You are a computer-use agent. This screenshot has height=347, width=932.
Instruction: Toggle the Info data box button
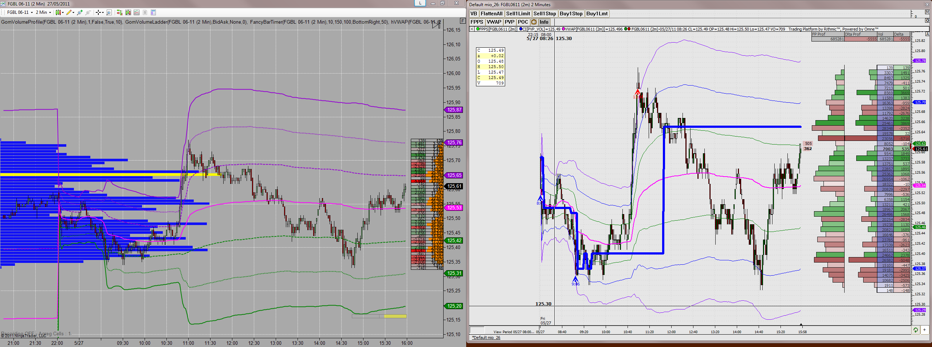[544, 22]
